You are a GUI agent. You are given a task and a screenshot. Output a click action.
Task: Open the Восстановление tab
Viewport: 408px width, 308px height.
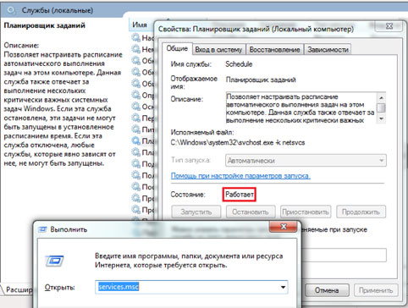[274, 50]
